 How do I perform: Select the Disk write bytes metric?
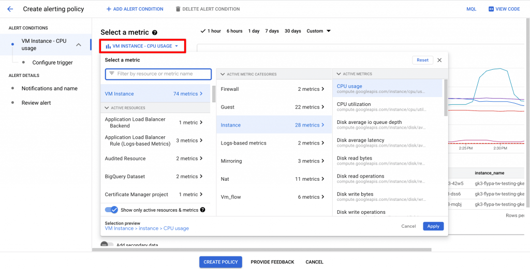click(388, 197)
